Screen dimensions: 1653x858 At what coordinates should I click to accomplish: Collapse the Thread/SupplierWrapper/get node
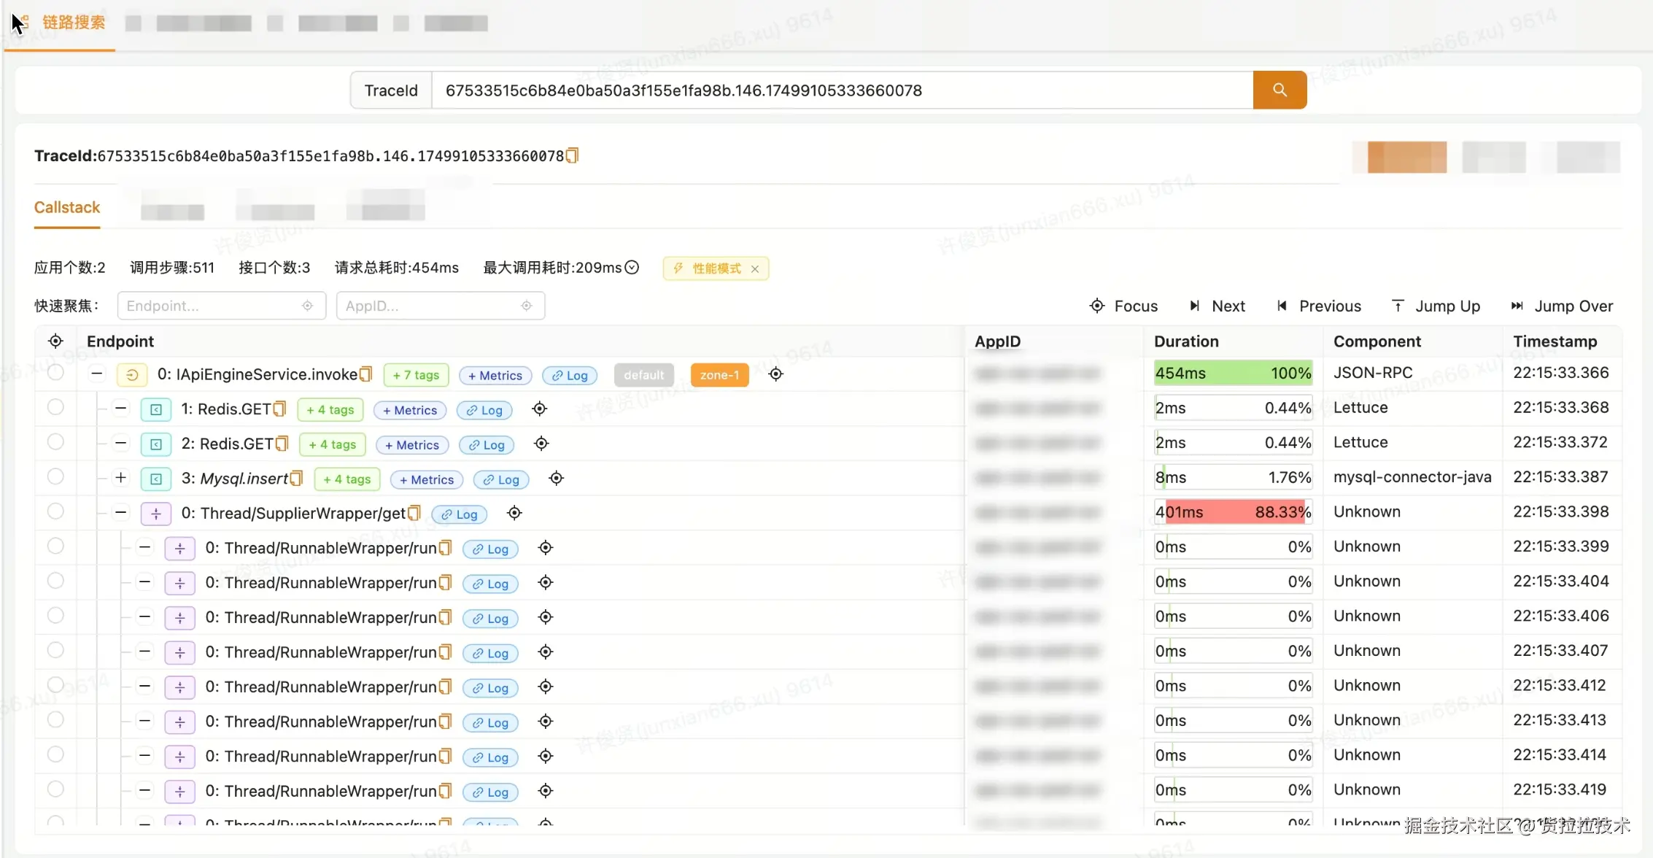(x=121, y=512)
